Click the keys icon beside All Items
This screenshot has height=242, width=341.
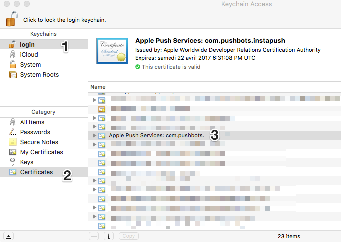(x=13, y=122)
